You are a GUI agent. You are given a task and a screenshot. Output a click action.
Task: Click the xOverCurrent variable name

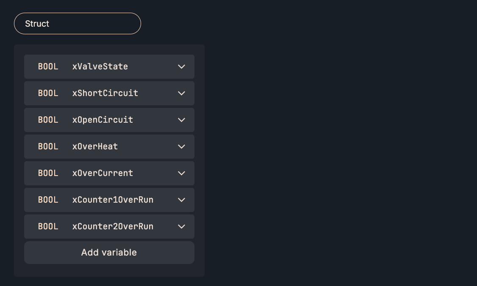(x=103, y=173)
